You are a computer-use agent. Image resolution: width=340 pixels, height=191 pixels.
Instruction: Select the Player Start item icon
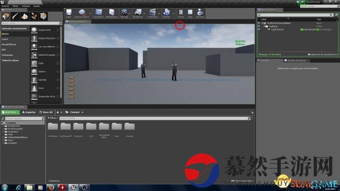pyautogui.click(x=34, y=55)
